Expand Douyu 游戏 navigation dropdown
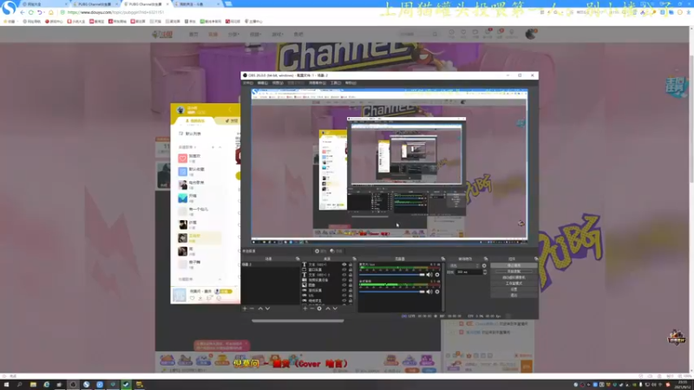The height and width of the screenshot is (390, 694). tap(277, 34)
